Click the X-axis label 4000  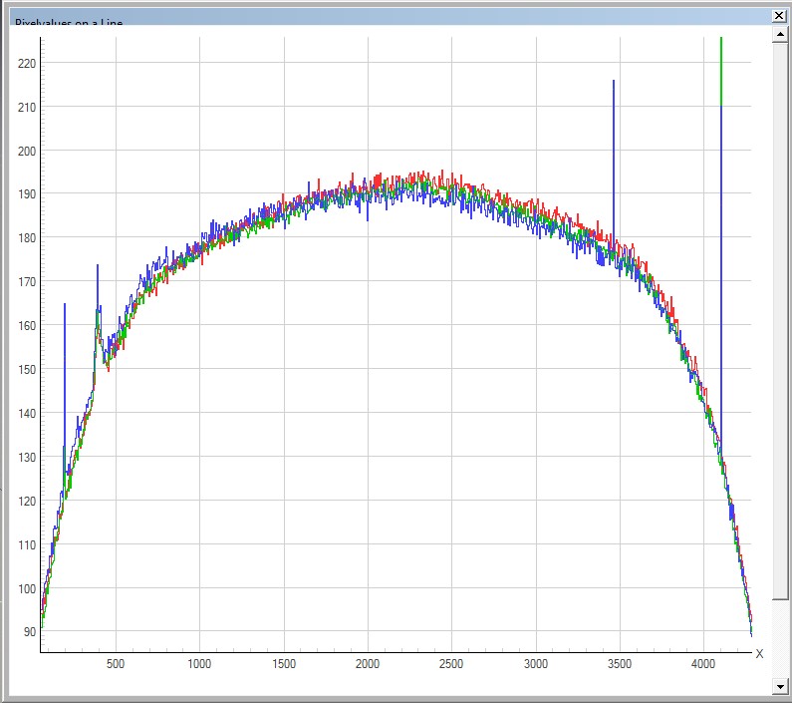tap(703, 663)
